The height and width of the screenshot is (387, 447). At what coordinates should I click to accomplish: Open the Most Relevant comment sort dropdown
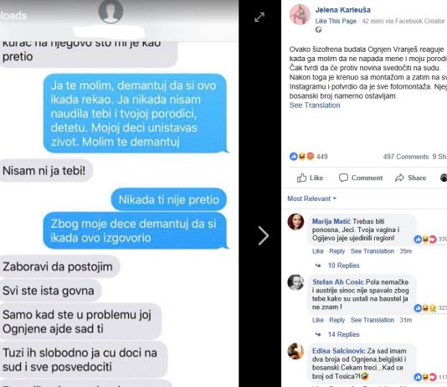(311, 199)
